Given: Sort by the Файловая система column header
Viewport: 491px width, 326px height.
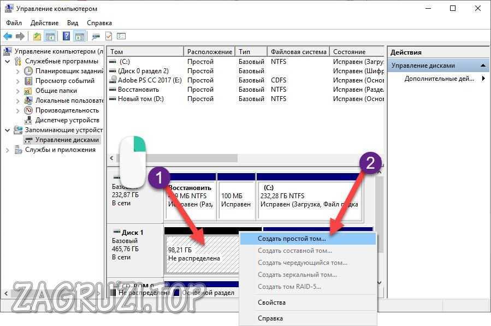Looking at the screenshot, I should [x=298, y=52].
